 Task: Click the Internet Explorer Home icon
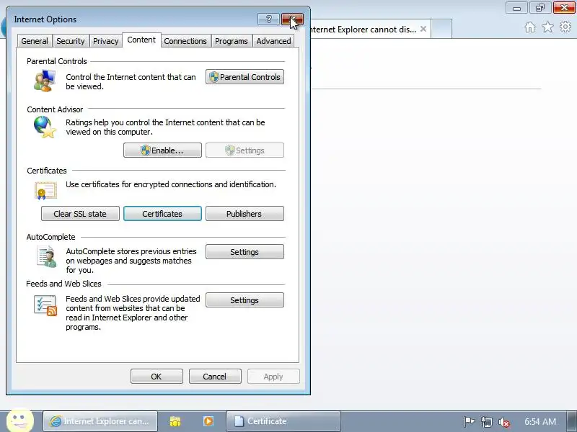(x=530, y=27)
